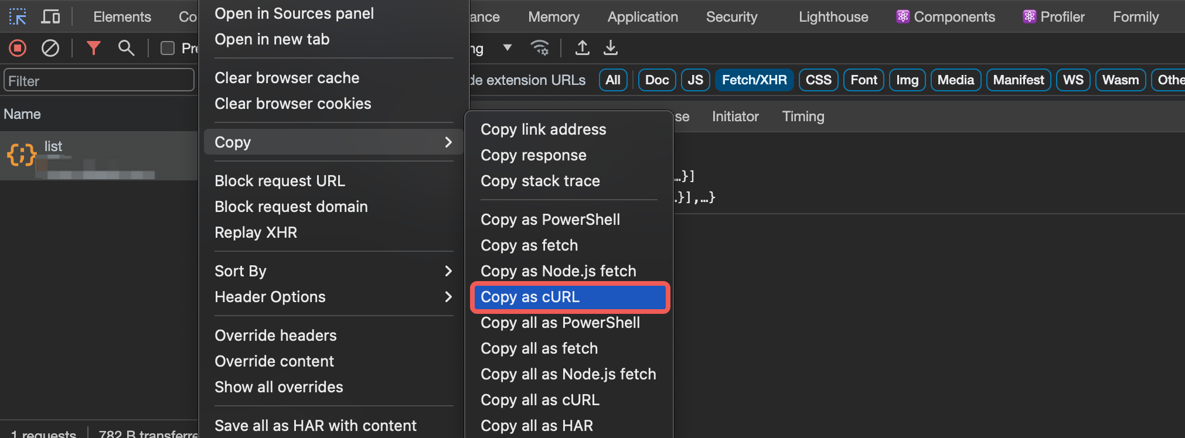Open the network search magnifier

pos(126,48)
